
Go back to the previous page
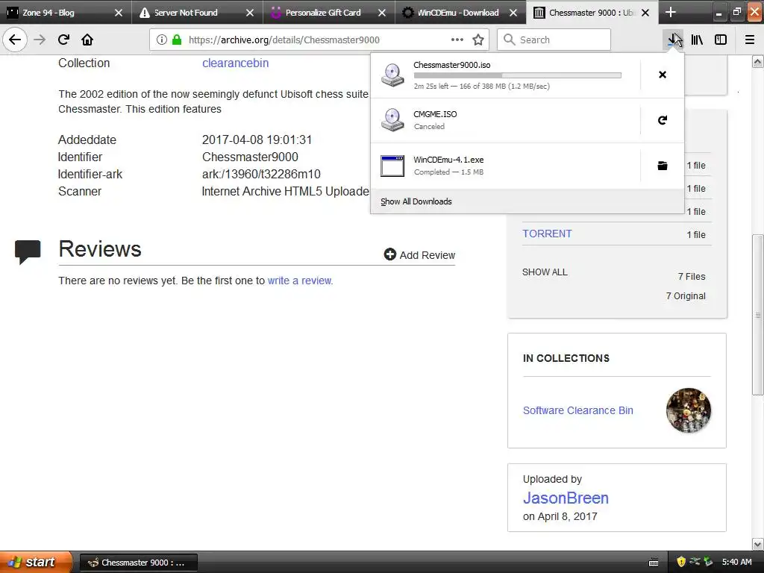pos(15,40)
